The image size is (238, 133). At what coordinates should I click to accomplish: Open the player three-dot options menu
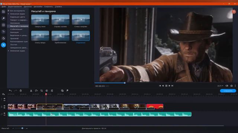[x=235, y=86]
